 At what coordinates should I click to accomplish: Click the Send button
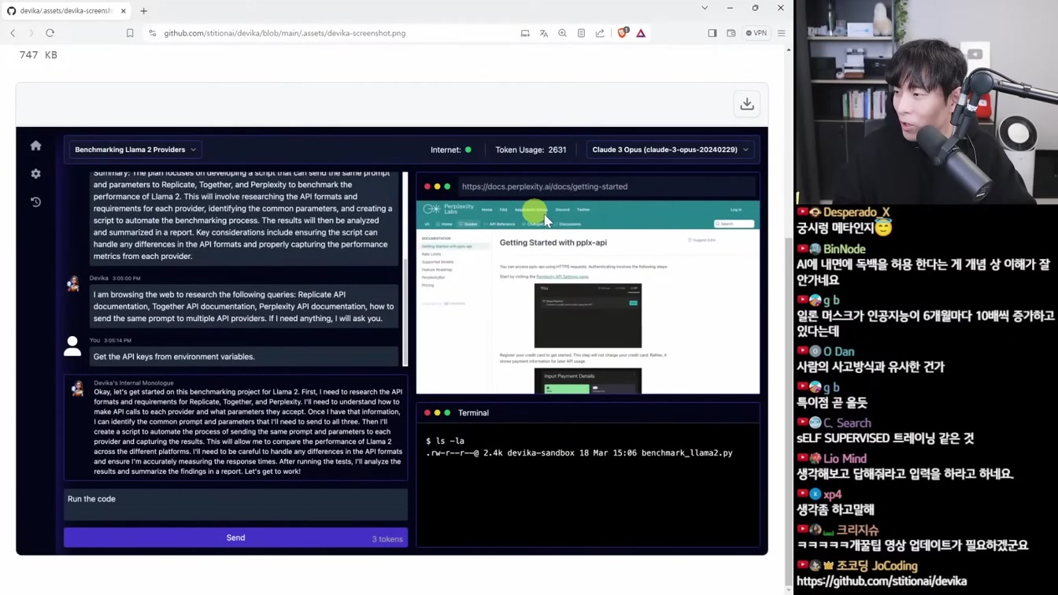[x=235, y=538]
